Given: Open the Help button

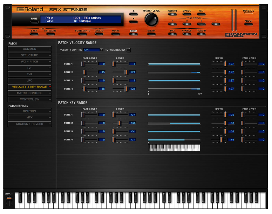Looking at the screenshot, I should tap(201, 14).
